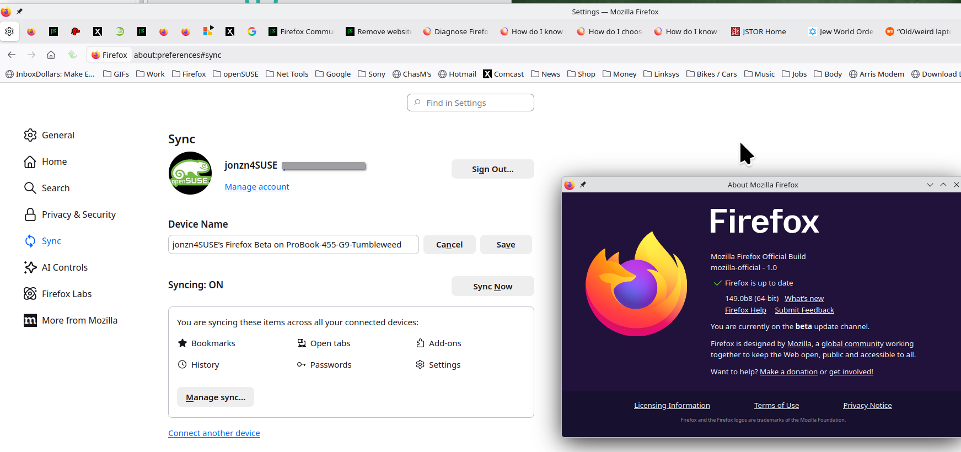
Task: Click the pin icon in Settings window titlebar
Action: (19, 12)
